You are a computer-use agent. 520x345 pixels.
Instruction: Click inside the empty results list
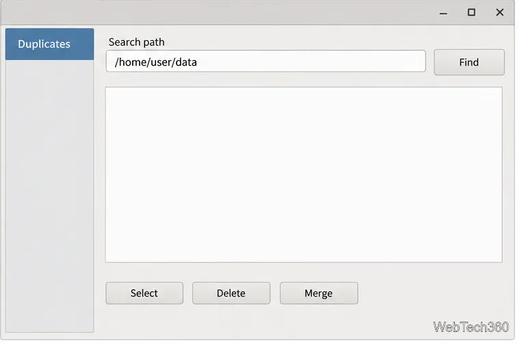[304, 175]
